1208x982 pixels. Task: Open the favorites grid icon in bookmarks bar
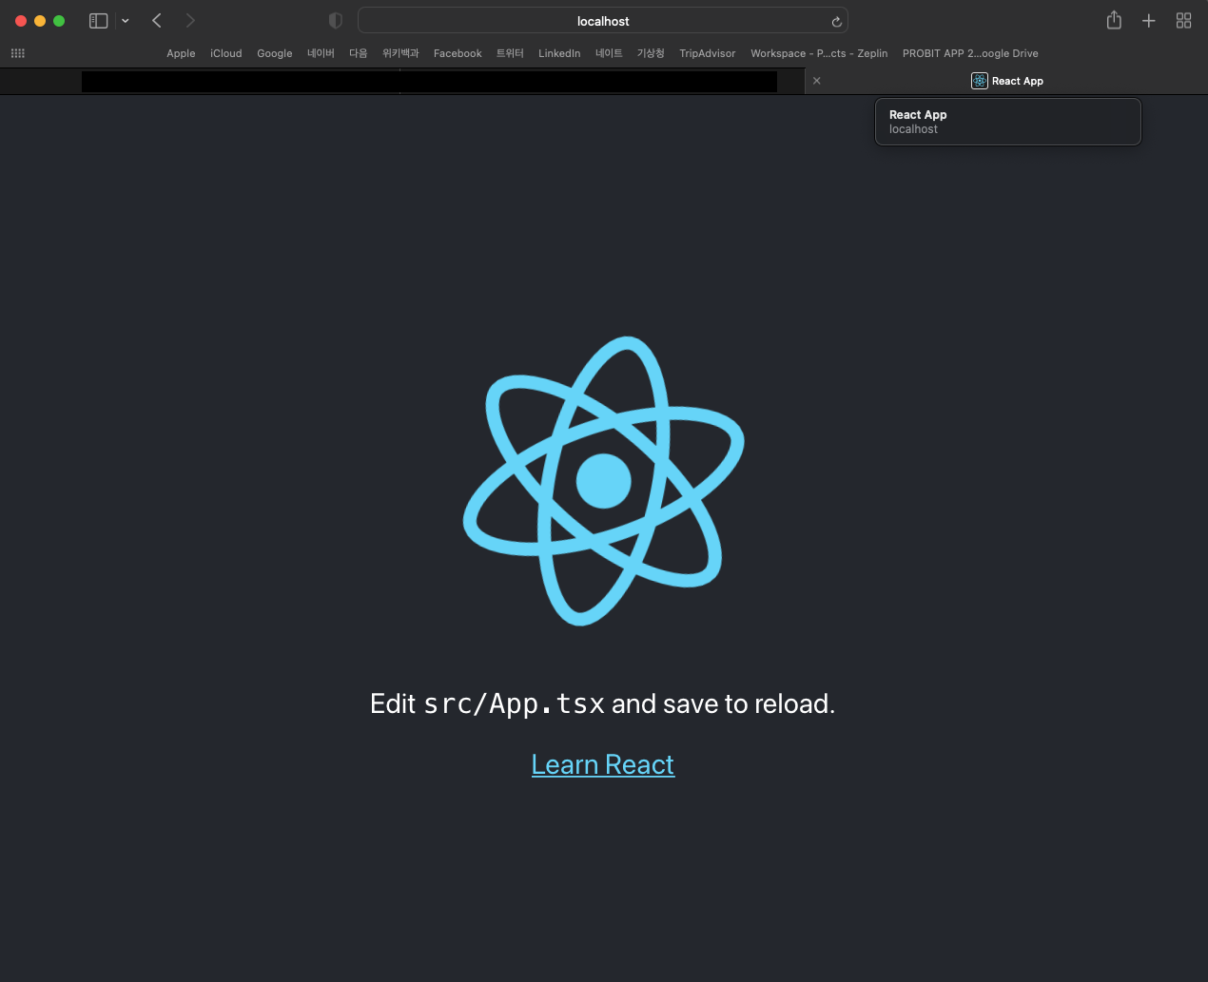pyautogui.click(x=18, y=53)
